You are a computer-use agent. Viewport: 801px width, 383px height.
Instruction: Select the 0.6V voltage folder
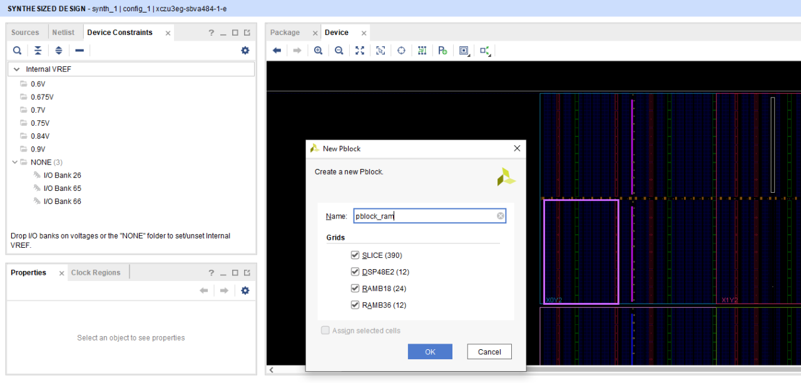(x=38, y=84)
